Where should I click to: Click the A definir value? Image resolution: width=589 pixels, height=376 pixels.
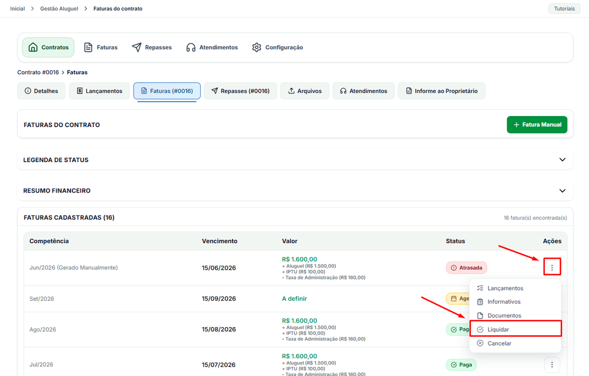[x=294, y=298]
